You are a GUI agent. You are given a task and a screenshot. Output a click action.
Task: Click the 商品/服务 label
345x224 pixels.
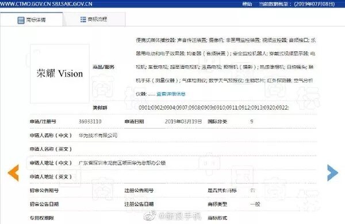(x=103, y=67)
